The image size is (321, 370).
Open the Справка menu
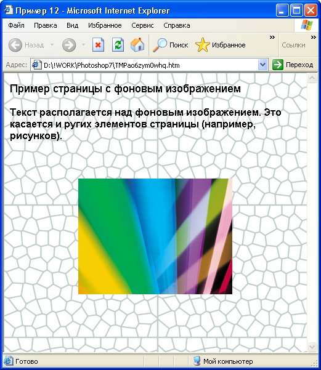[177, 25]
